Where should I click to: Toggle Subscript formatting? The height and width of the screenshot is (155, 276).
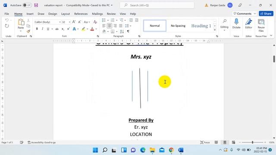(x=63, y=29)
